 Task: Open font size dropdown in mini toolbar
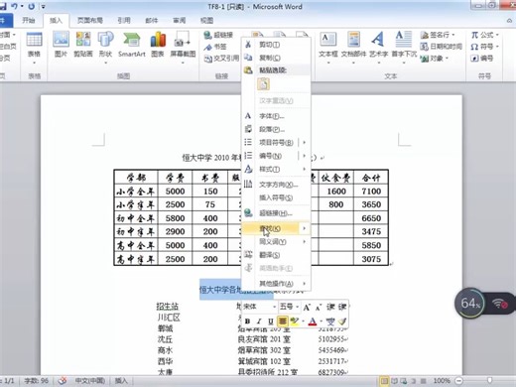(298, 307)
